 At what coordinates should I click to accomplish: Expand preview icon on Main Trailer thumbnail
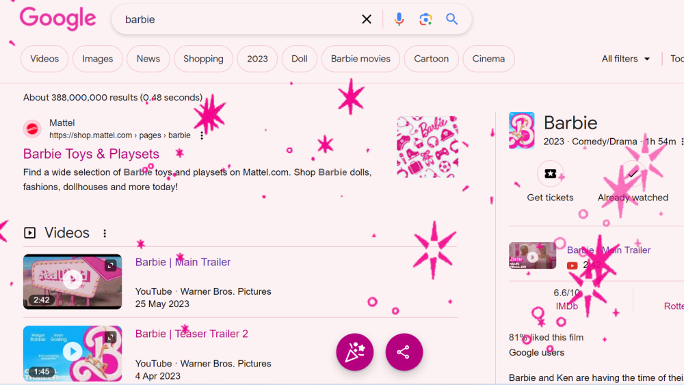coord(110,265)
